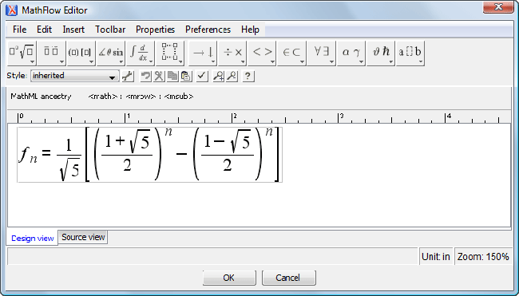Click the Cancel button
The height and width of the screenshot is (296, 519).
(288, 278)
